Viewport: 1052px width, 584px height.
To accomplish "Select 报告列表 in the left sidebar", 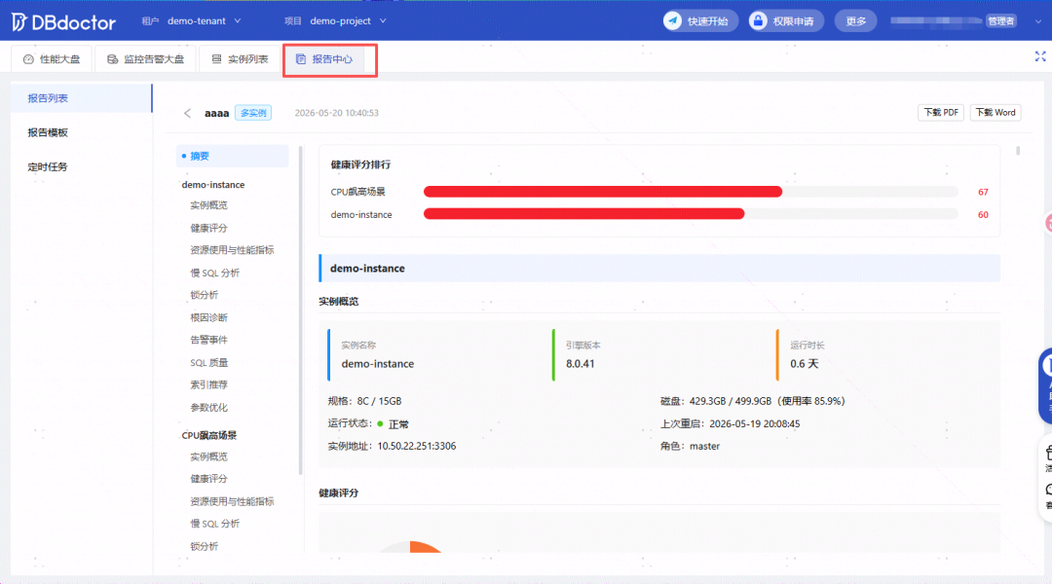I will (81, 98).
